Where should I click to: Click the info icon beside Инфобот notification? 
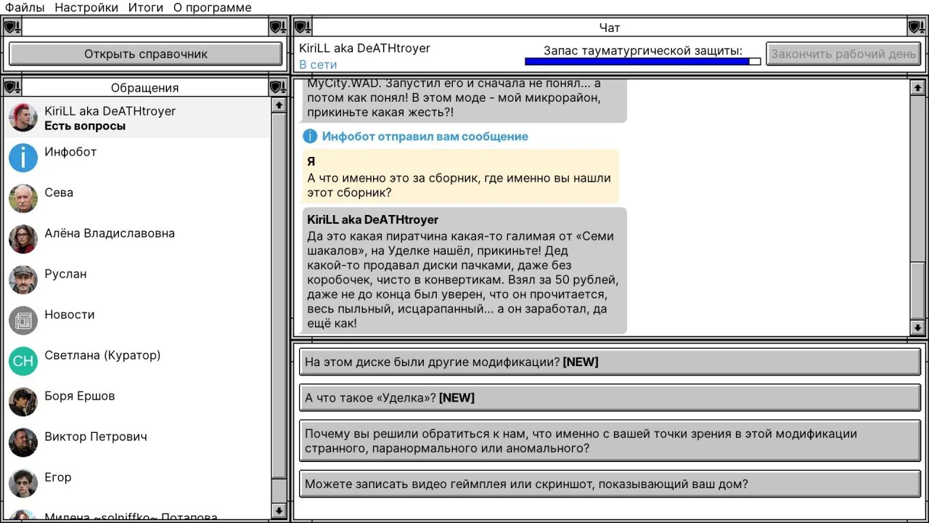(x=310, y=137)
